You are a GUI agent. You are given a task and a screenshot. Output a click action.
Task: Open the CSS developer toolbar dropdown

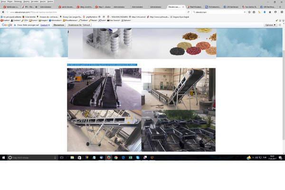pos(25,20)
